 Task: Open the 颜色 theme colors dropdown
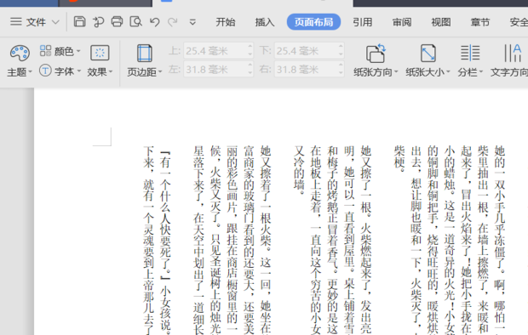(x=60, y=51)
